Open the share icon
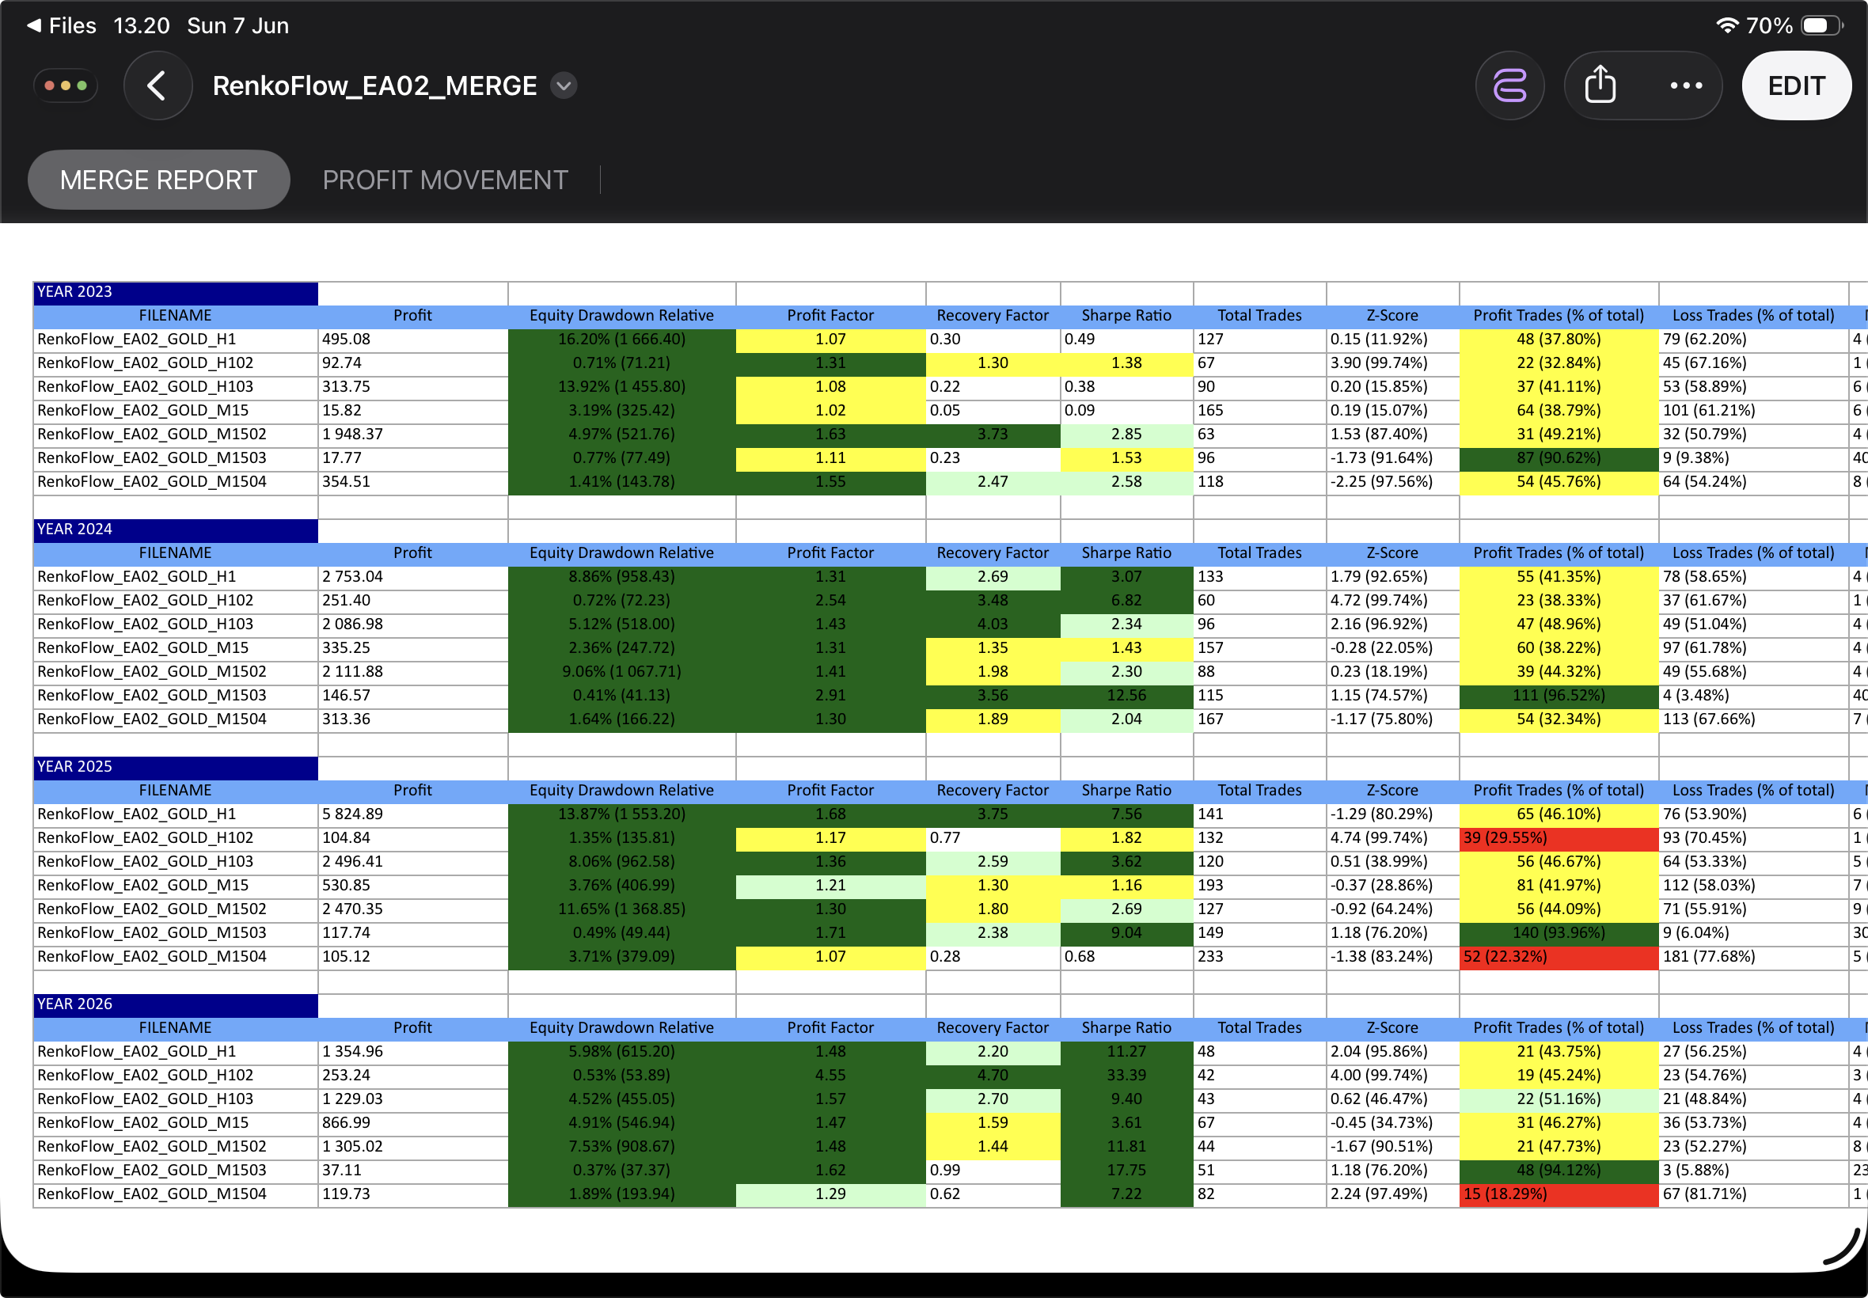 [x=1600, y=85]
